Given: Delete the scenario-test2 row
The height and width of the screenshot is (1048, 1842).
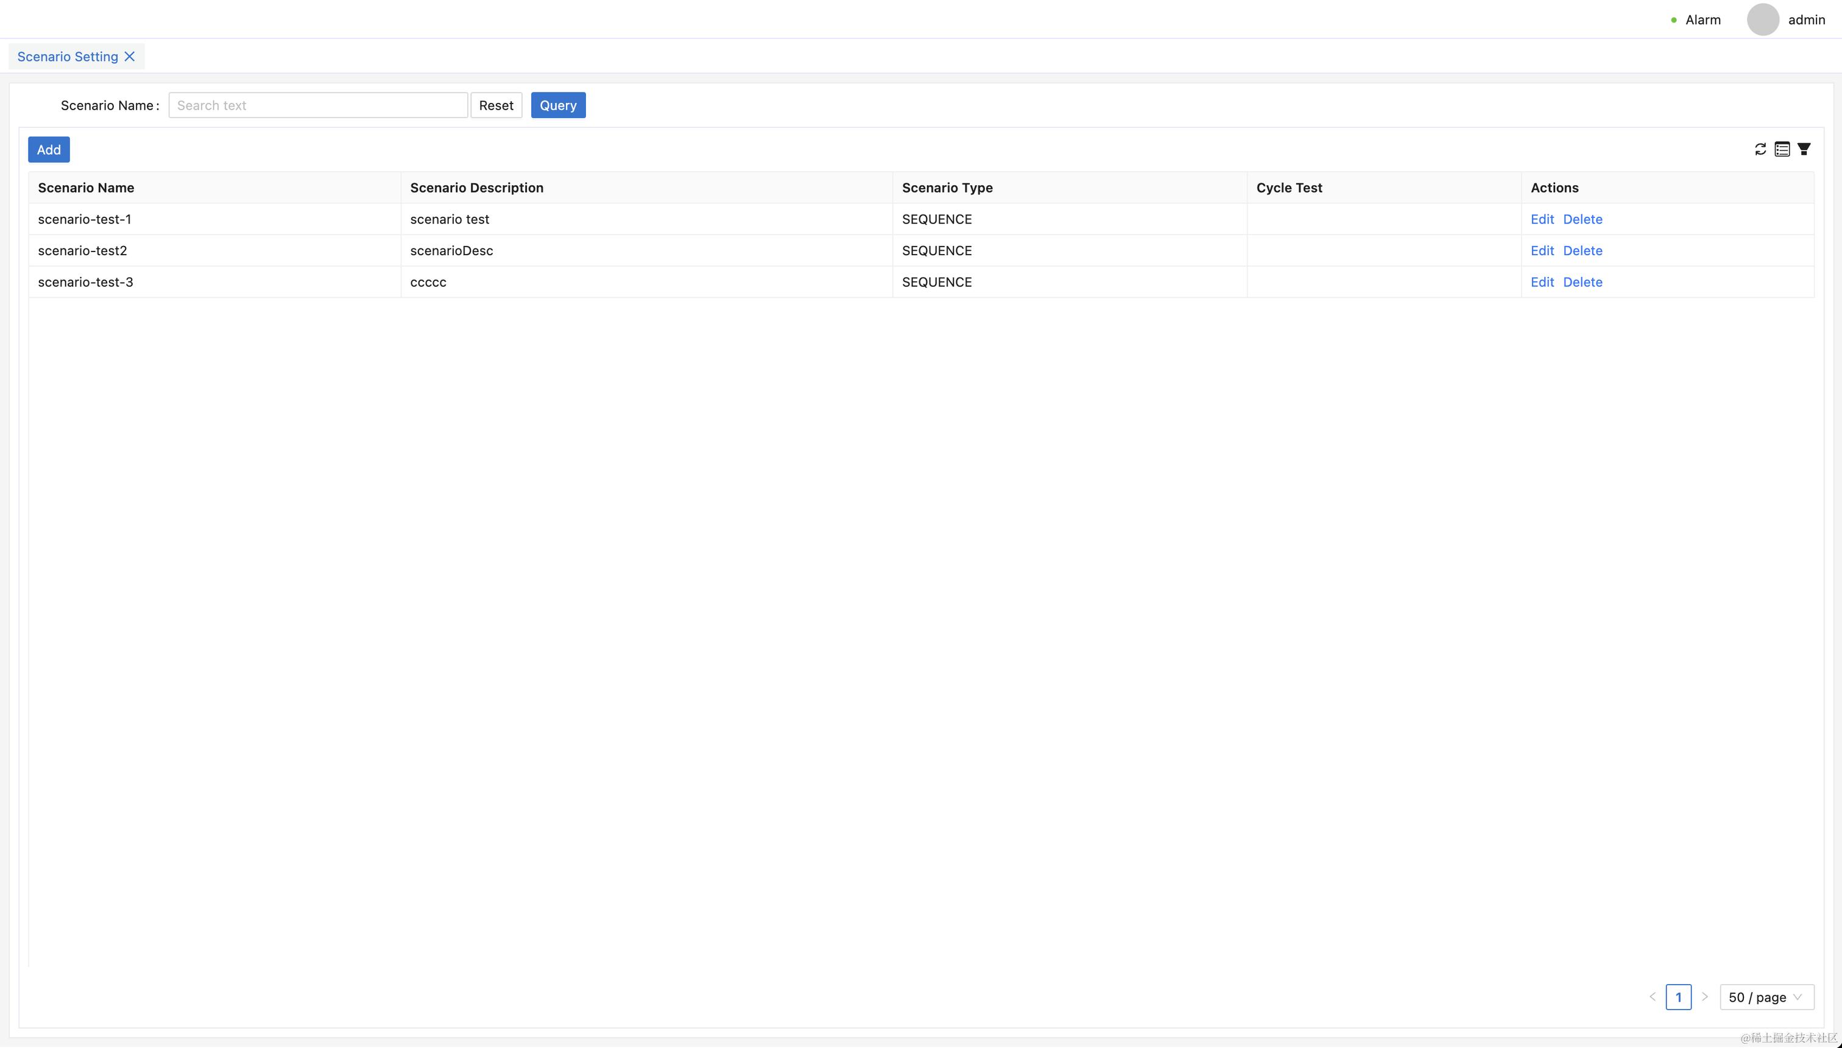Looking at the screenshot, I should pyautogui.click(x=1582, y=250).
